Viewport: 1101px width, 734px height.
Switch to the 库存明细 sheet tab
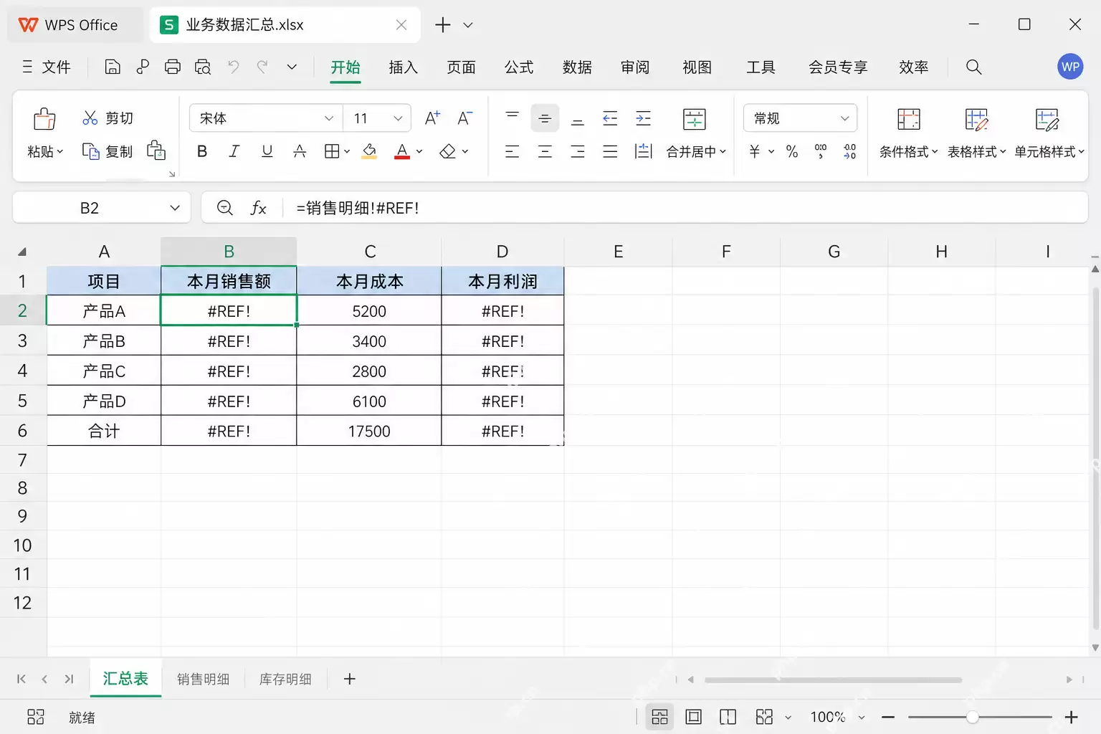pos(285,679)
